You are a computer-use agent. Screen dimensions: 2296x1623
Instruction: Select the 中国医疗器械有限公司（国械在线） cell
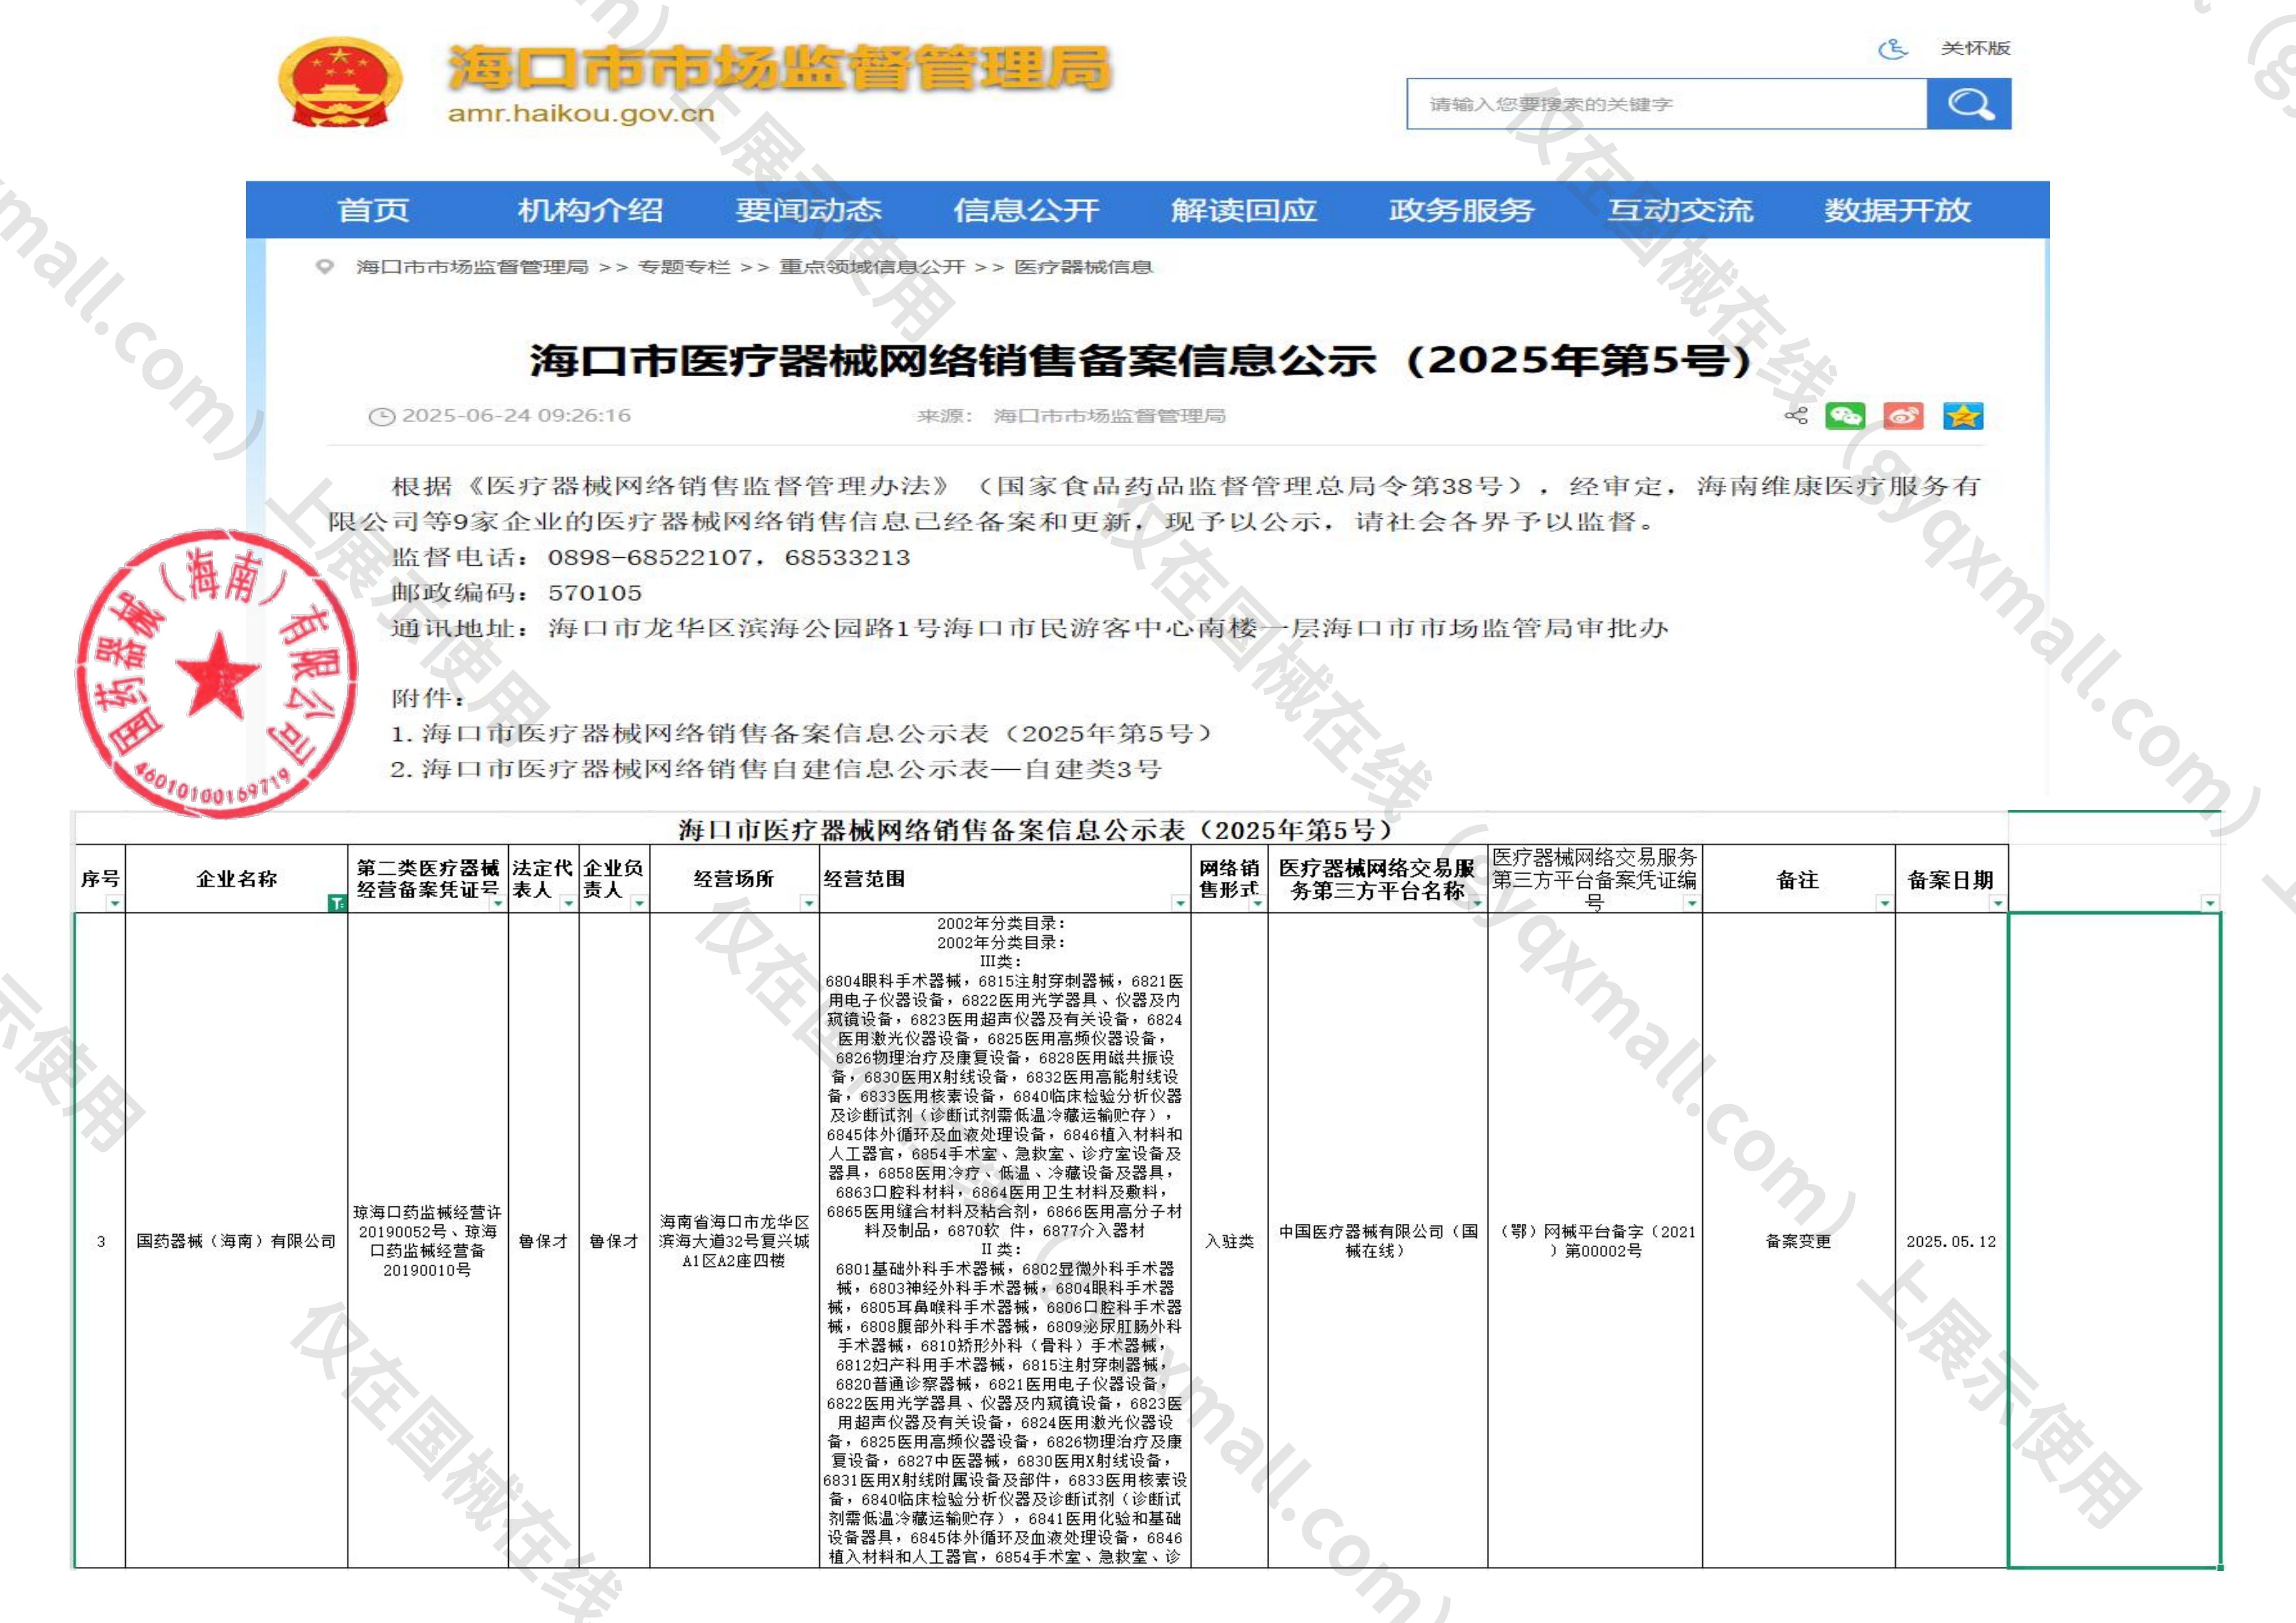[1378, 1240]
